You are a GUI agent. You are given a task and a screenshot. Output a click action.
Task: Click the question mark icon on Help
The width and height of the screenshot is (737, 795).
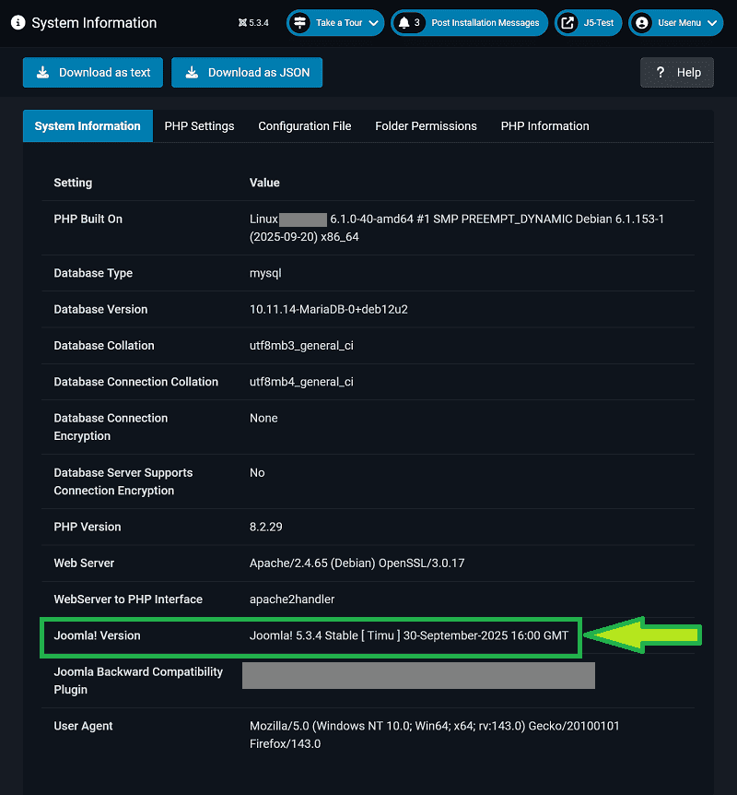(x=661, y=72)
